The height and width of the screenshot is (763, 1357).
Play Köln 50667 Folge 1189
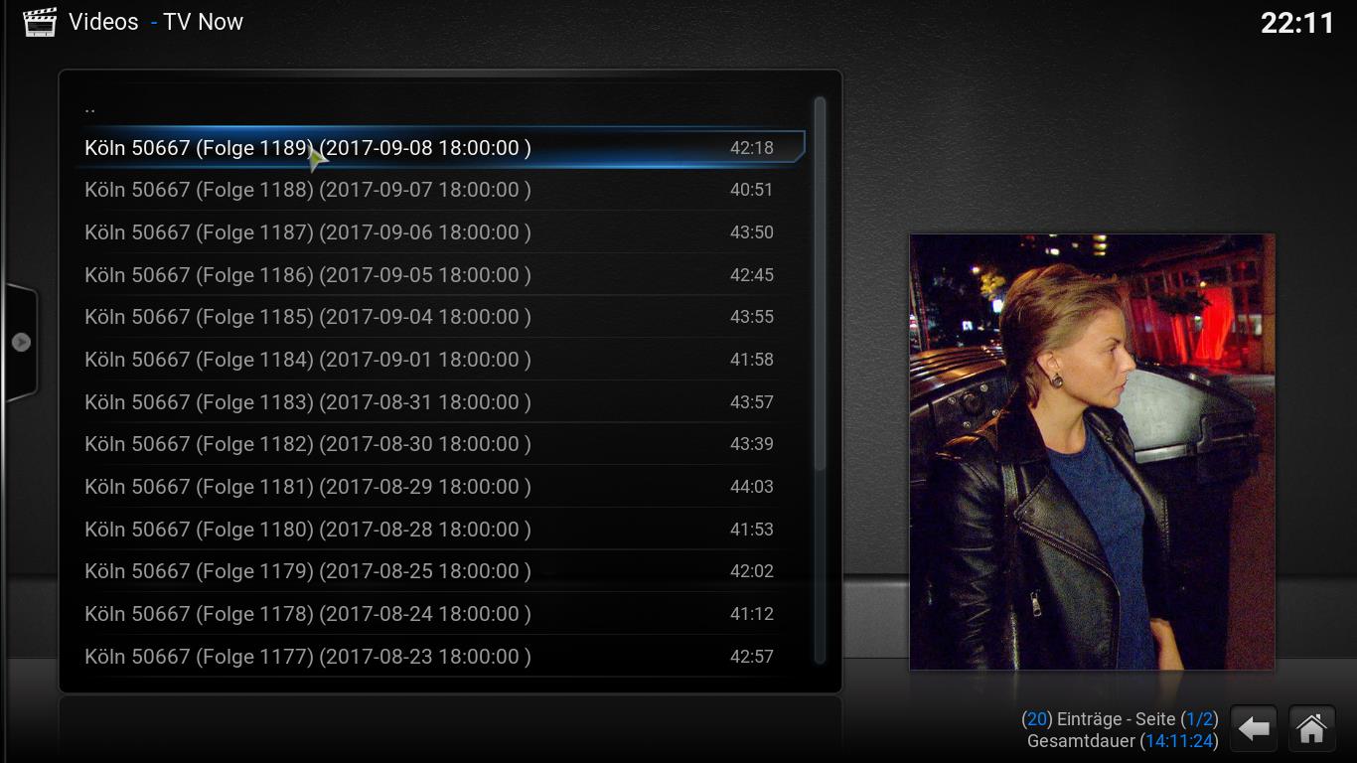pyautogui.click(x=440, y=147)
